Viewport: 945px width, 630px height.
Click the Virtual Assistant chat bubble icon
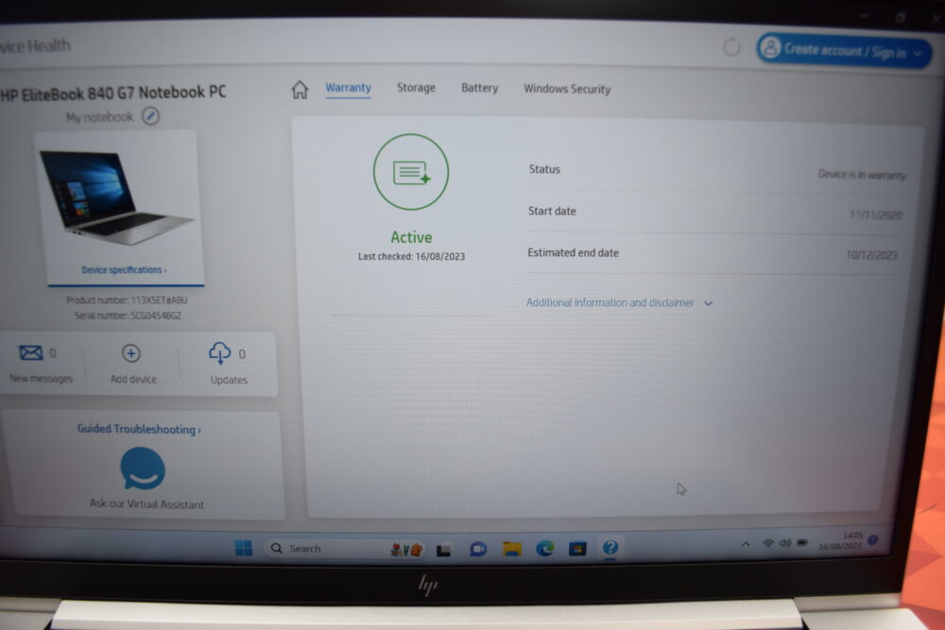pyautogui.click(x=143, y=468)
